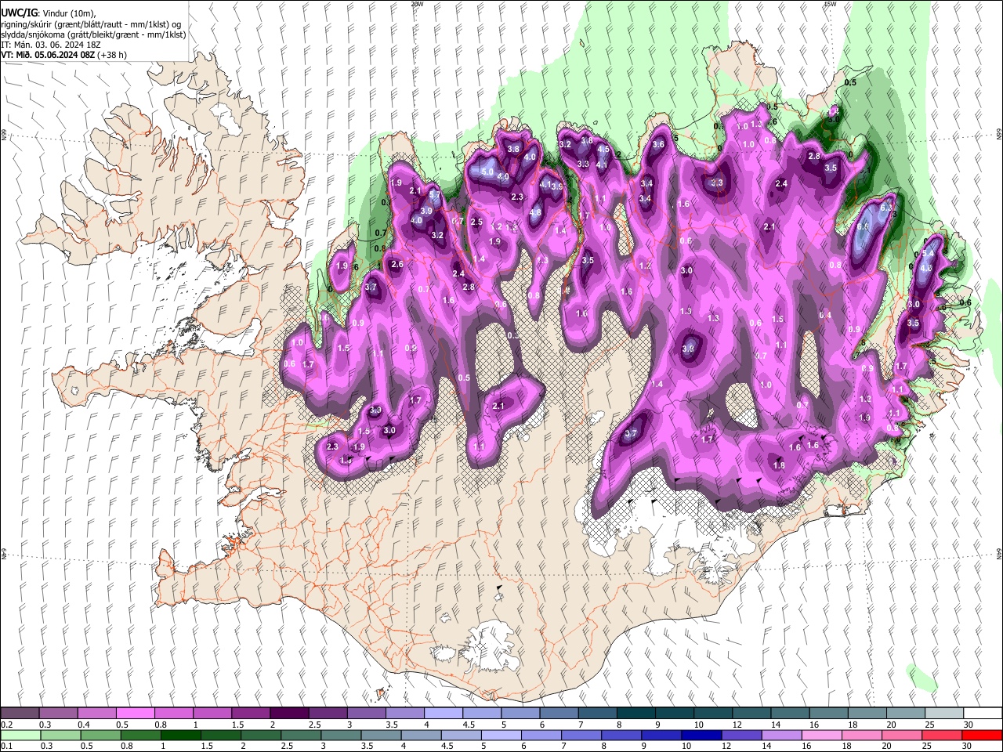Click the 4.8 value on the map
The image size is (1003, 752).
(536, 212)
